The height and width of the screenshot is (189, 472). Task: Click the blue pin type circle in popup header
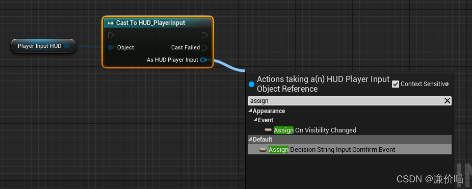click(x=252, y=85)
